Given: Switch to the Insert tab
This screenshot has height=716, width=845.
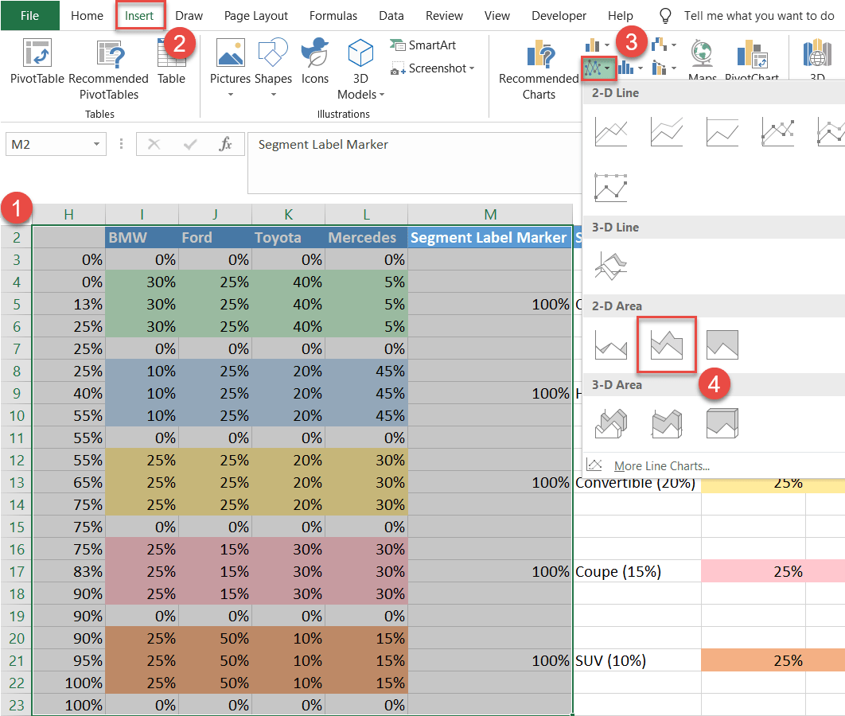Looking at the screenshot, I should coord(139,16).
